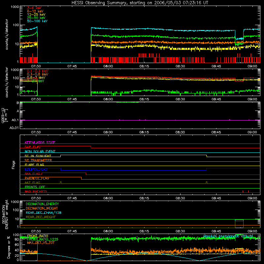
Task: Click the counts/s/detector title of top panel
Action: pyautogui.click(x=7, y=34)
